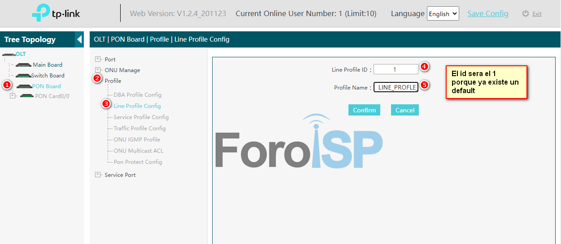Expand the Port menu section
The width and height of the screenshot is (561, 244).
pyautogui.click(x=98, y=59)
